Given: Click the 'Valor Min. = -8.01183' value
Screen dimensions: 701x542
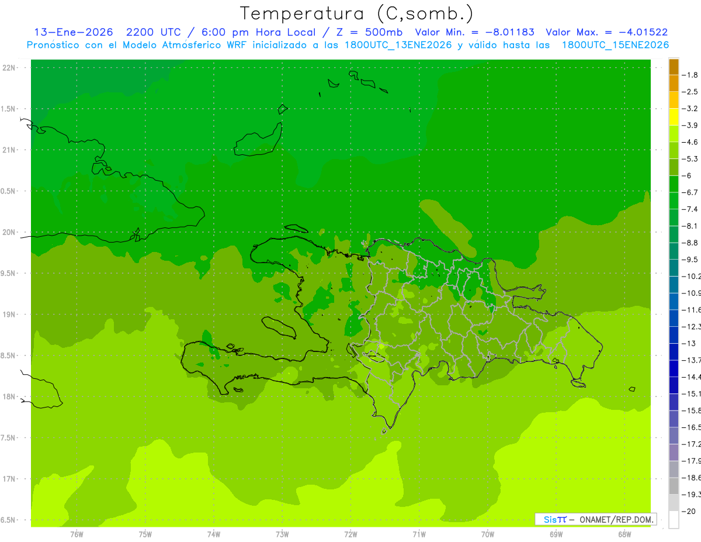Looking at the screenshot, I should (474, 32).
